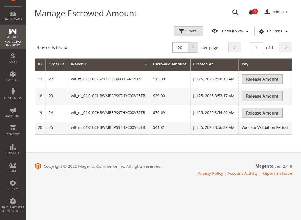Screen dimensions: 301x220
Task: Open the Columns selector
Action: click(x=273, y=31)
